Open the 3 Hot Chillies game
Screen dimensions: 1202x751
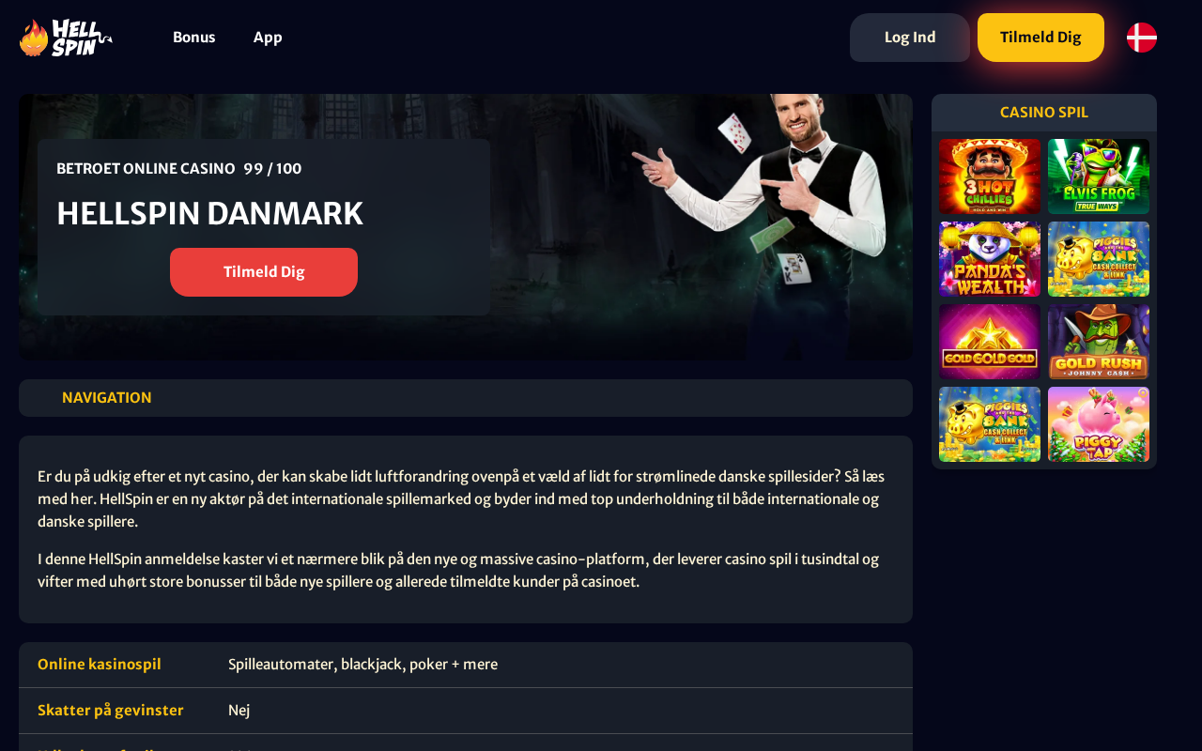pos(990,176)
